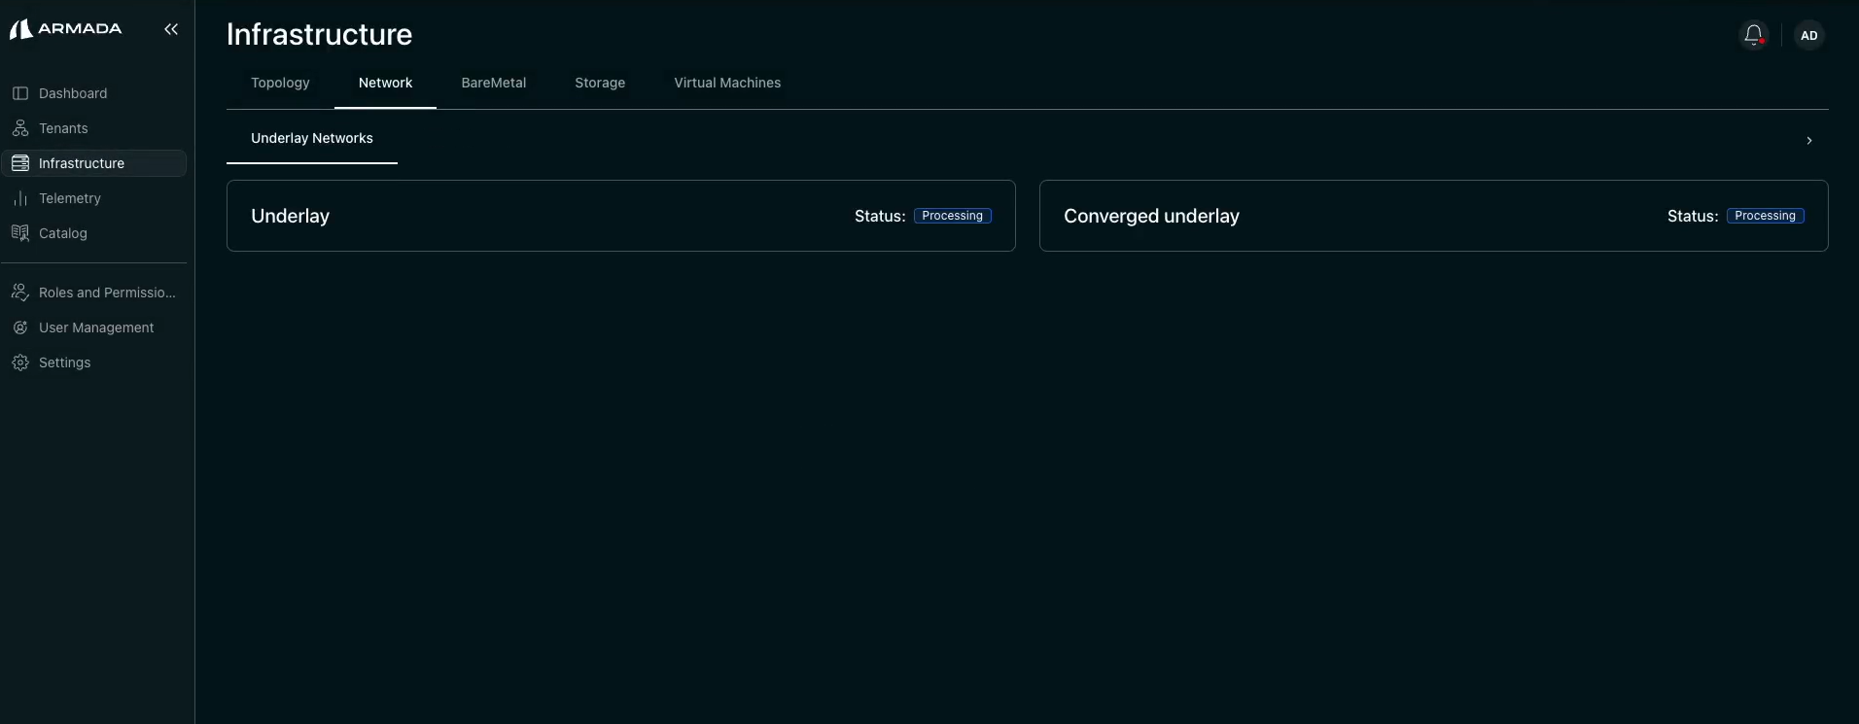The width and height of the screenshot is (1859, 724).
Task: Open the notifications bell
Action: coord(1753,35)
